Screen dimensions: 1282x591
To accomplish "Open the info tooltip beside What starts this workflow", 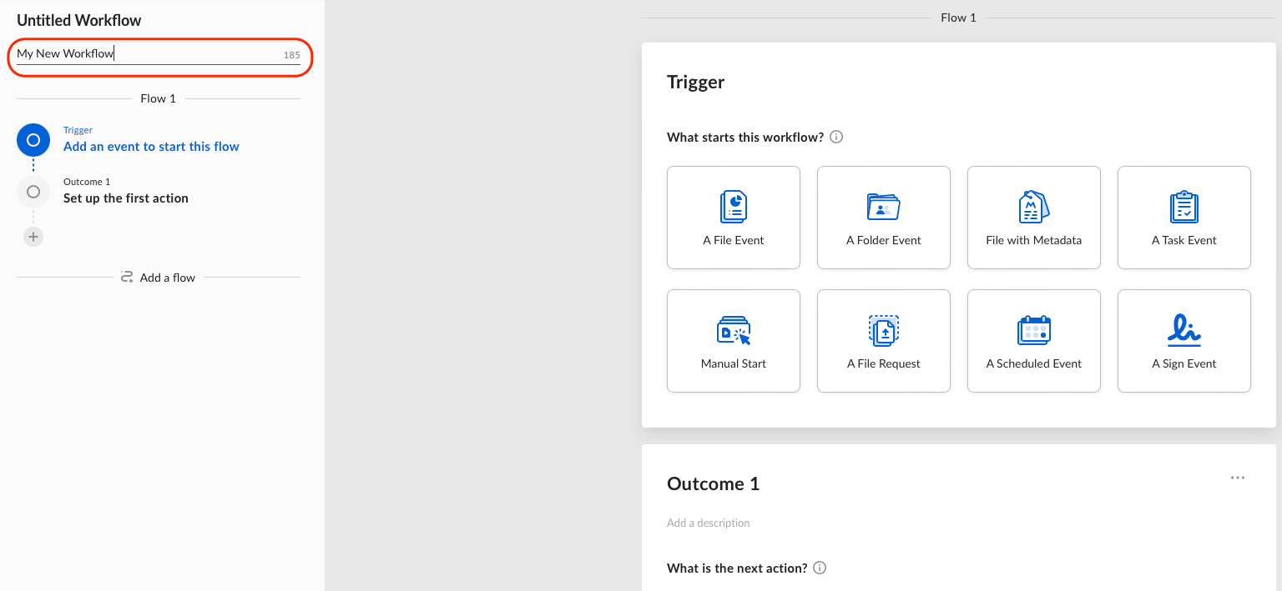I will (835, 136).
